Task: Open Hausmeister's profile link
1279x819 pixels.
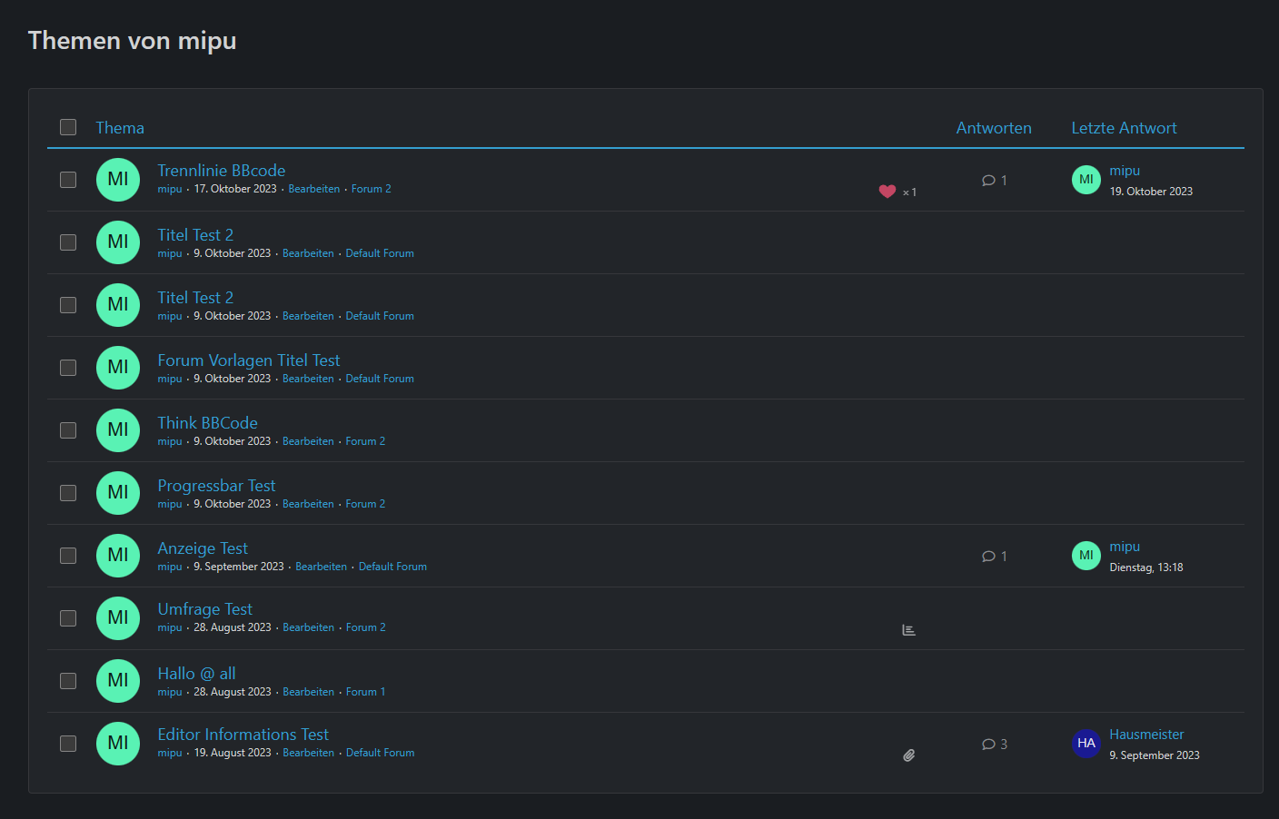Action: (x=1145, y=735)
